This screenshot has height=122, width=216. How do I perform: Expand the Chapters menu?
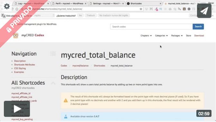(146, 36)
